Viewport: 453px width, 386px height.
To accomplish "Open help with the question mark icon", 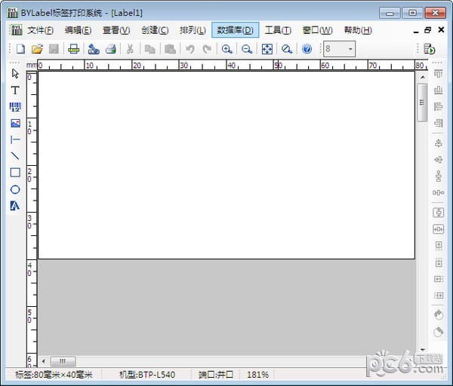I will pyautogui.click(x=307, y=49).
